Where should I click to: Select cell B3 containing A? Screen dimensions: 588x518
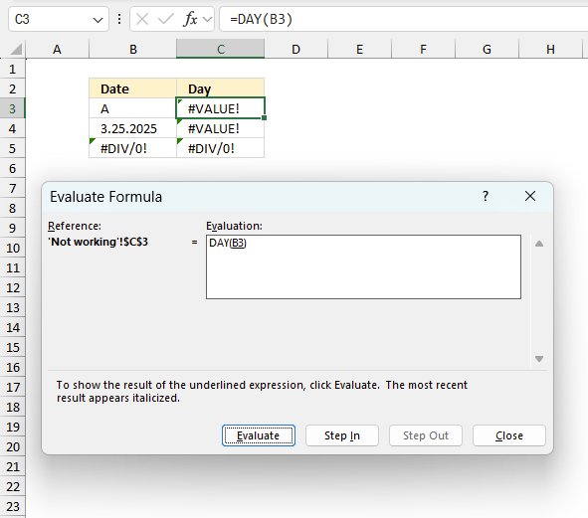[132, 108]
